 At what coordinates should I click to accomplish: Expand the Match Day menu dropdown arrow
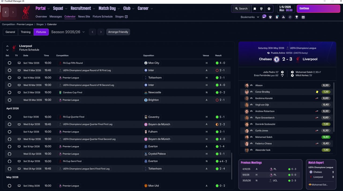[x=119, y=9]
